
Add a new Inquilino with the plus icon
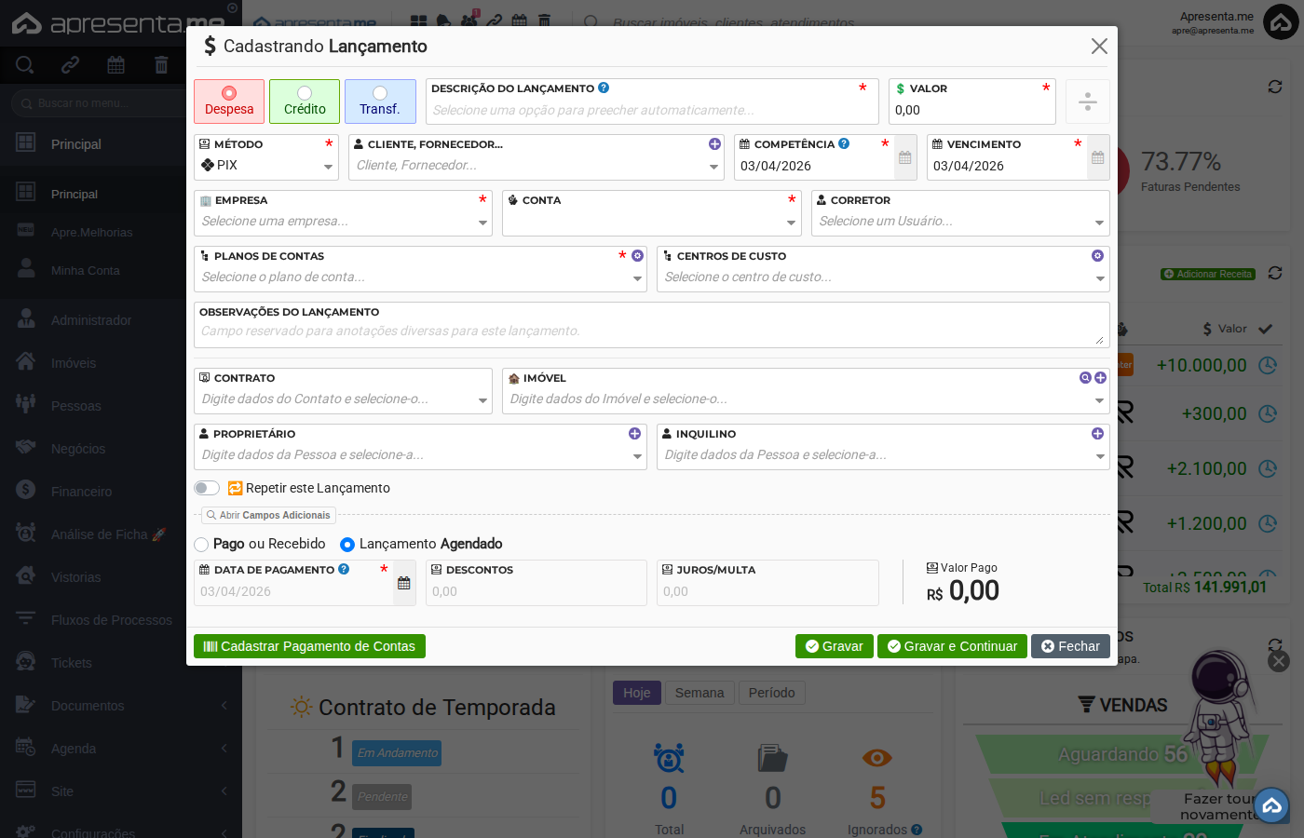pos(1097,433)
